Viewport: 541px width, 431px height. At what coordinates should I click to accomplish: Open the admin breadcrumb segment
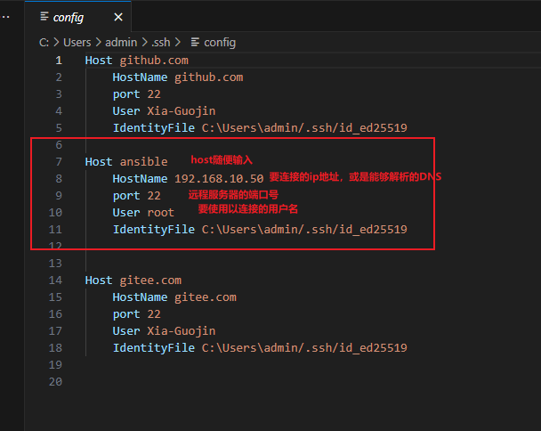point(121,43)
